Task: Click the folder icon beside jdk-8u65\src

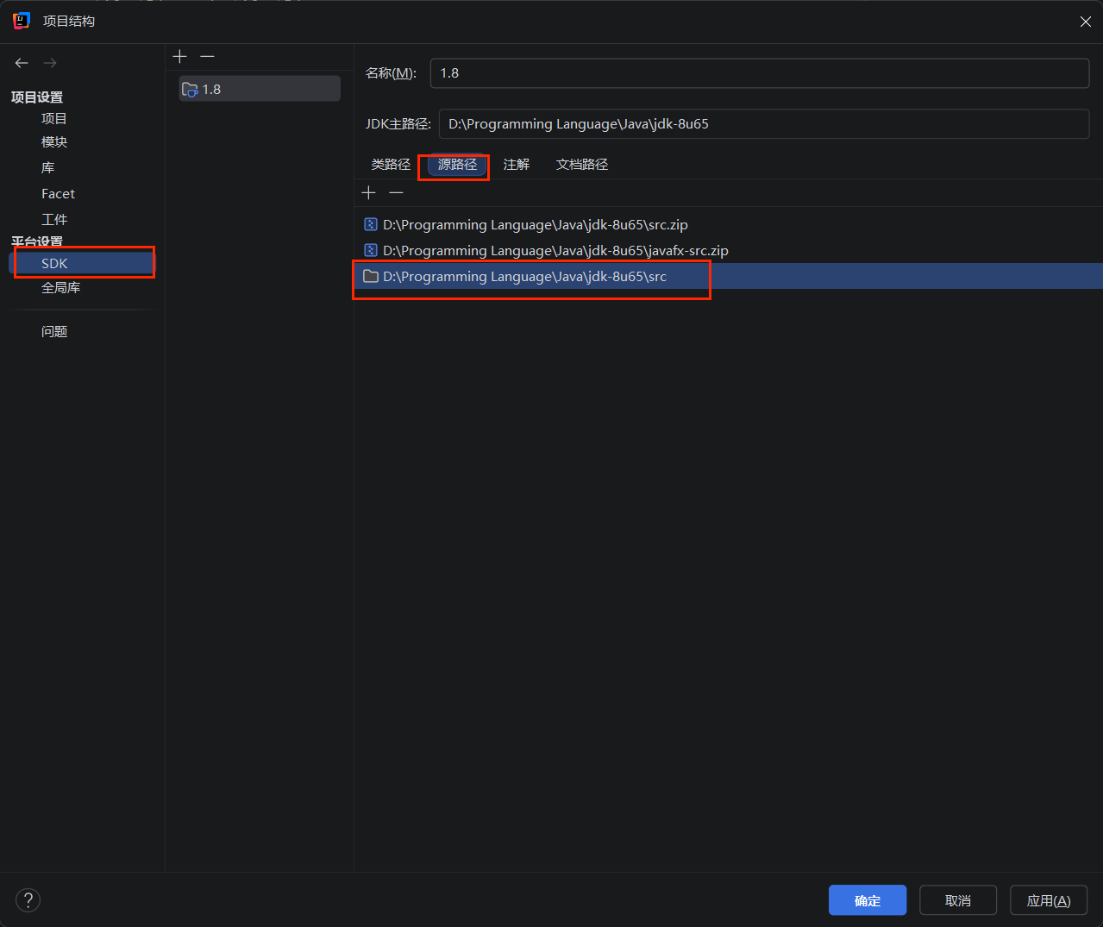Action: [x=371, y=276]
